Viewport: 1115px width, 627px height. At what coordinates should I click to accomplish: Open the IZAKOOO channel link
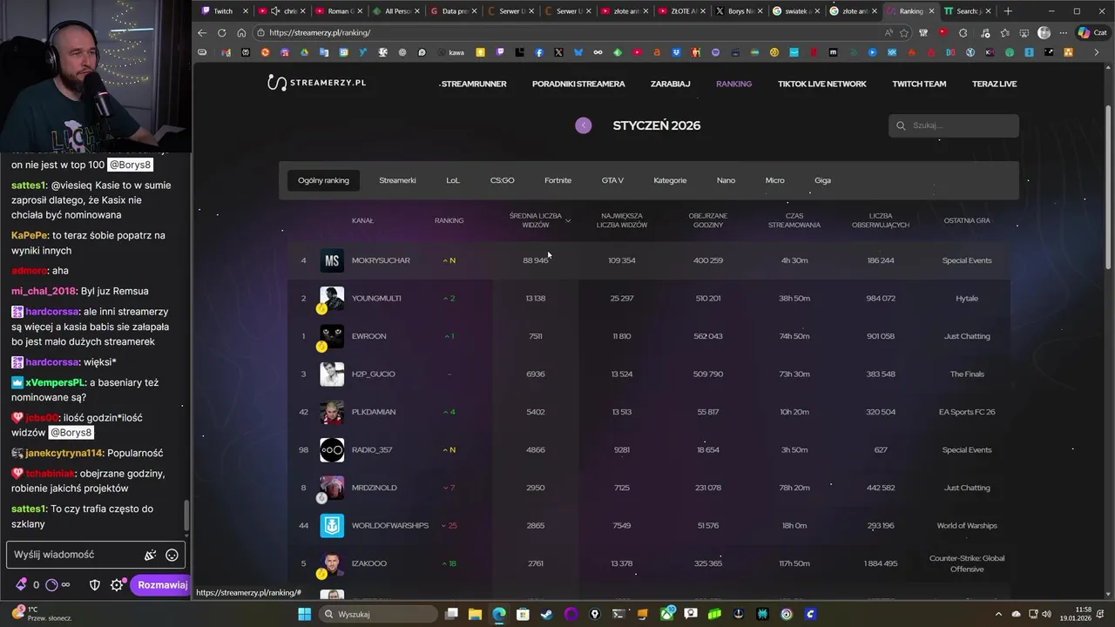(x=368, y=563)
